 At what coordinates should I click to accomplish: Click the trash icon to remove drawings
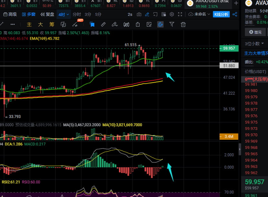[183, 24]
